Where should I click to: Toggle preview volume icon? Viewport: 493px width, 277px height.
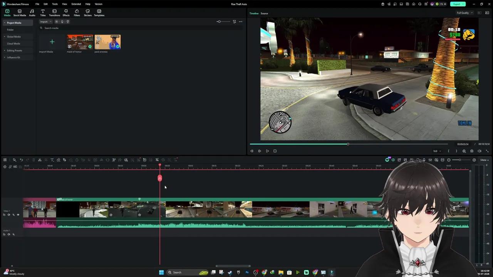(x=480, y=151)
